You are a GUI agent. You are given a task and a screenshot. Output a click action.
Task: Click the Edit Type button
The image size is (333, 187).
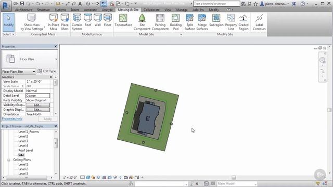pos(47,71)
